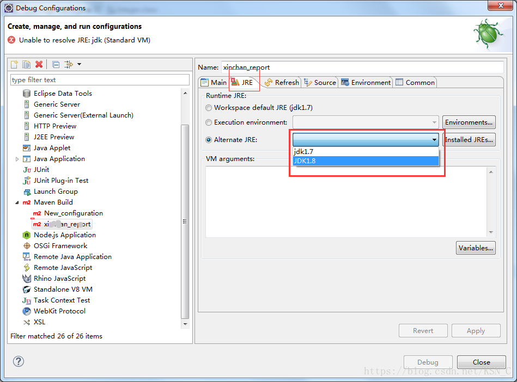Screen dimensions: 517x382
Task: Collapse the Maven Build tree node
Action: click(x=17, y=202)
